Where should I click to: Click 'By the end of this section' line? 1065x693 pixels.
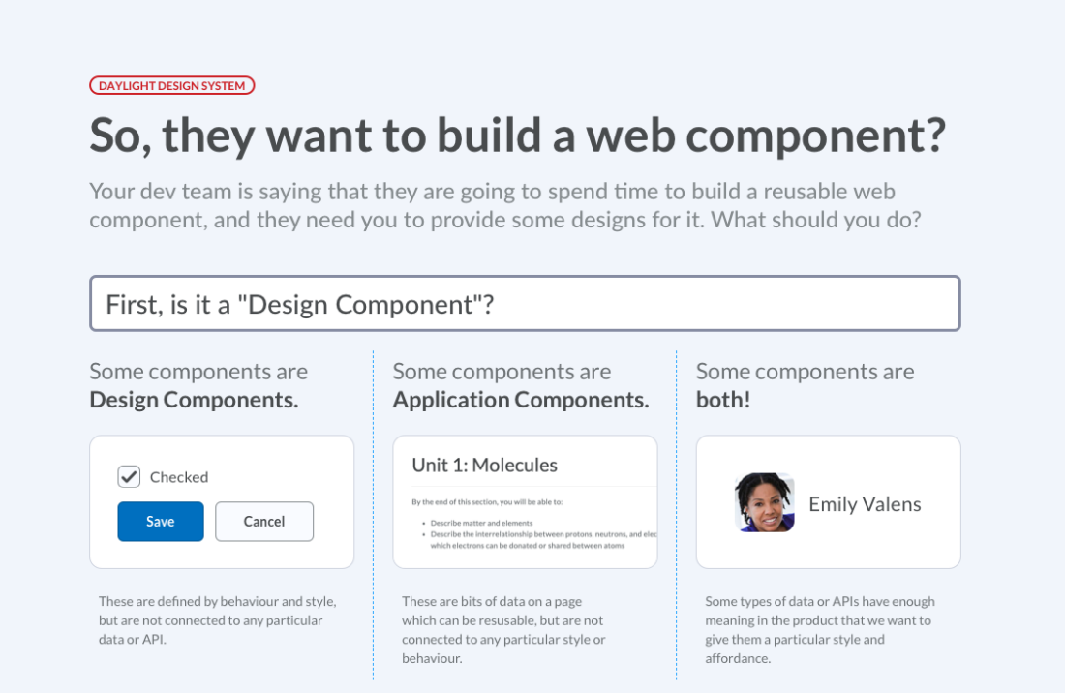pyautogui.click(x=487, y=502)
